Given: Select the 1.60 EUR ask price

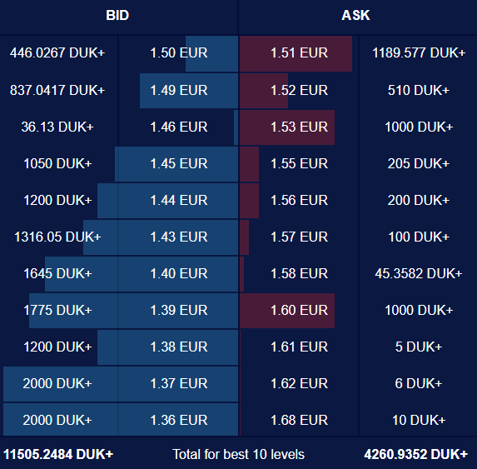Looking at the screenshot, I should (300, 311).
